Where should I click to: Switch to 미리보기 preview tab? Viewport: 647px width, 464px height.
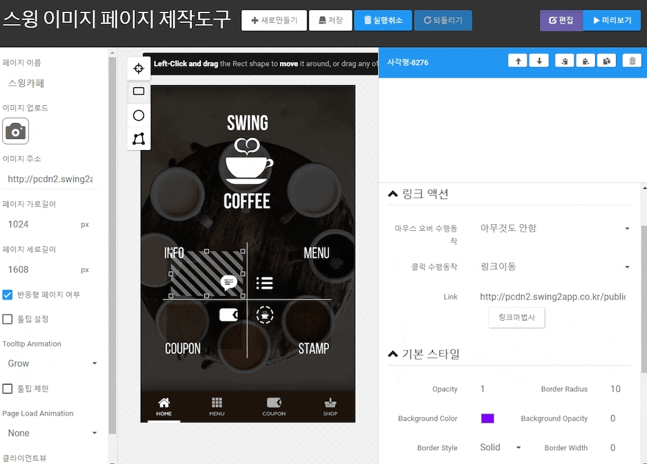coord(612,21)
